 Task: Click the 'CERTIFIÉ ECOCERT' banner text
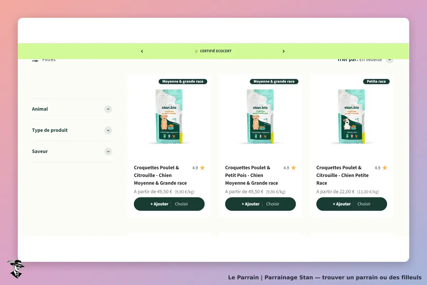(216, 51)
